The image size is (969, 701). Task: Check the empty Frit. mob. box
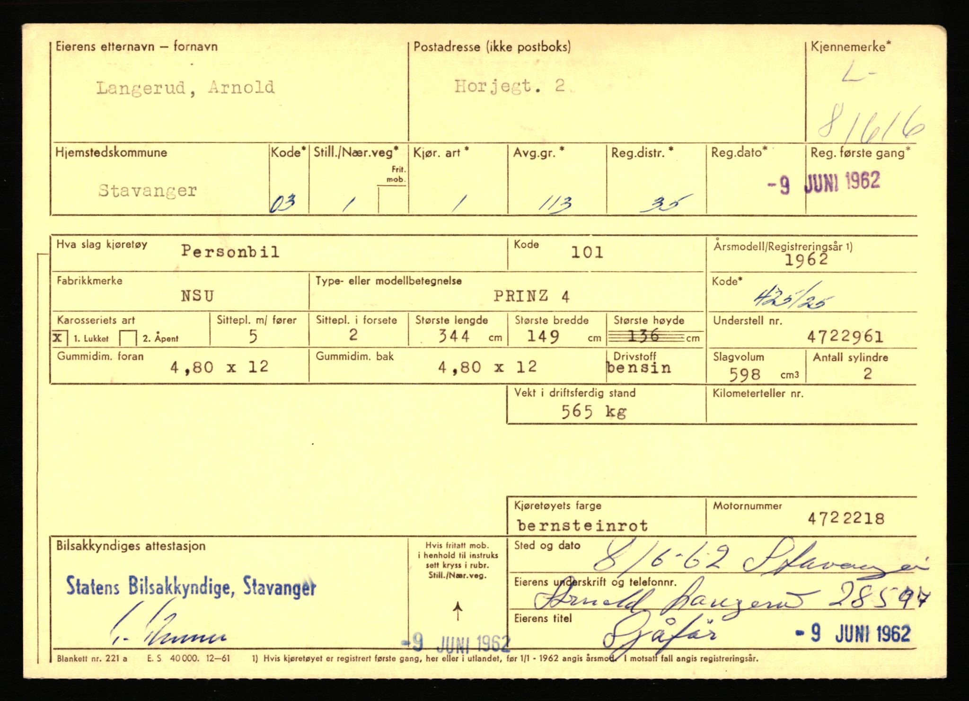click(x=392, y=200)
